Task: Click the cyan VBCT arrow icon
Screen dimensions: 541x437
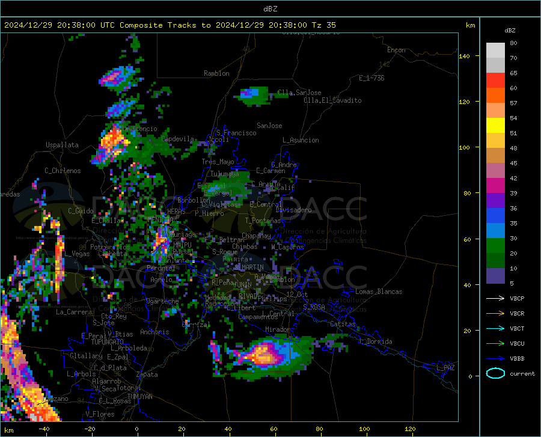Action: [495, 328]
